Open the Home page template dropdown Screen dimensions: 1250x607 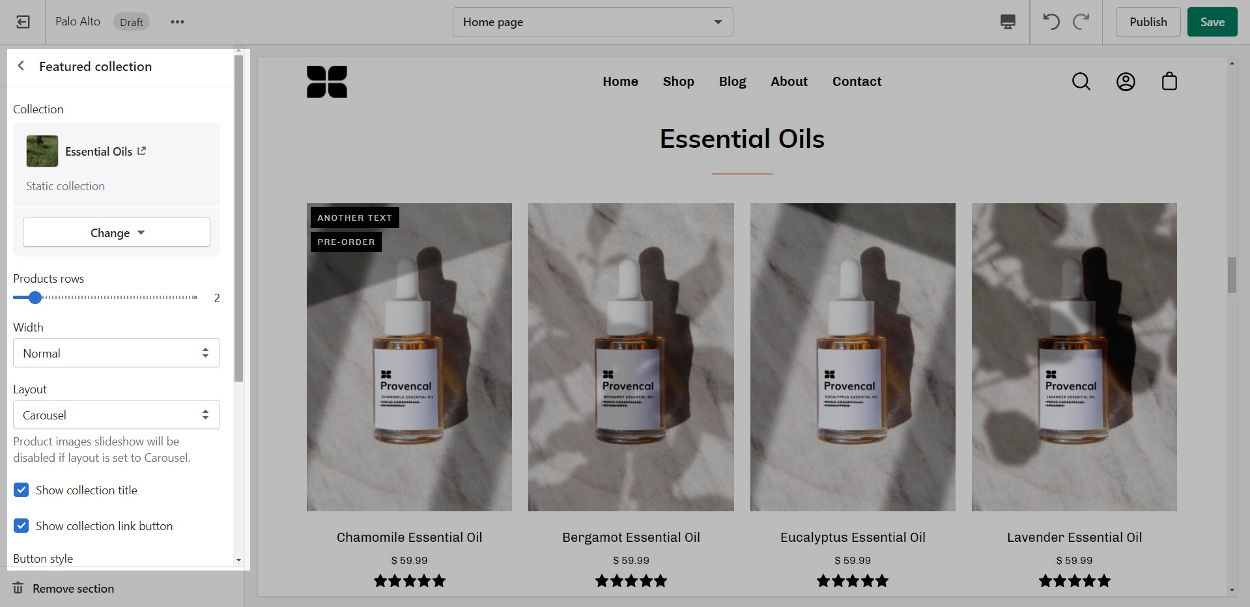tap(593, 22)
